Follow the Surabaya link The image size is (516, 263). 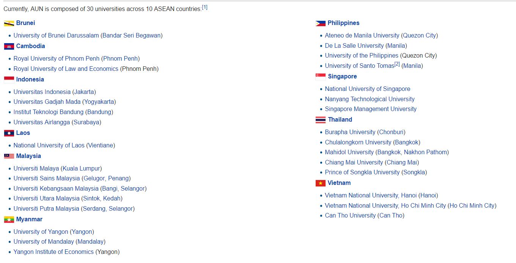87,122
